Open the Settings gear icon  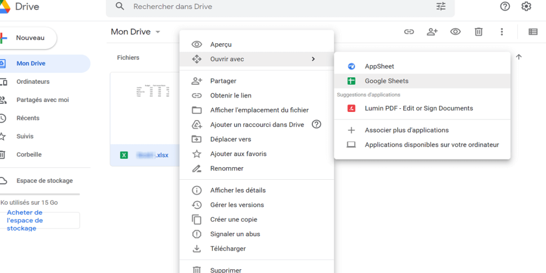(526, 6)
